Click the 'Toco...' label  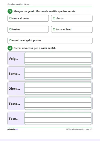pyautogui.click(x=13, y=119)
